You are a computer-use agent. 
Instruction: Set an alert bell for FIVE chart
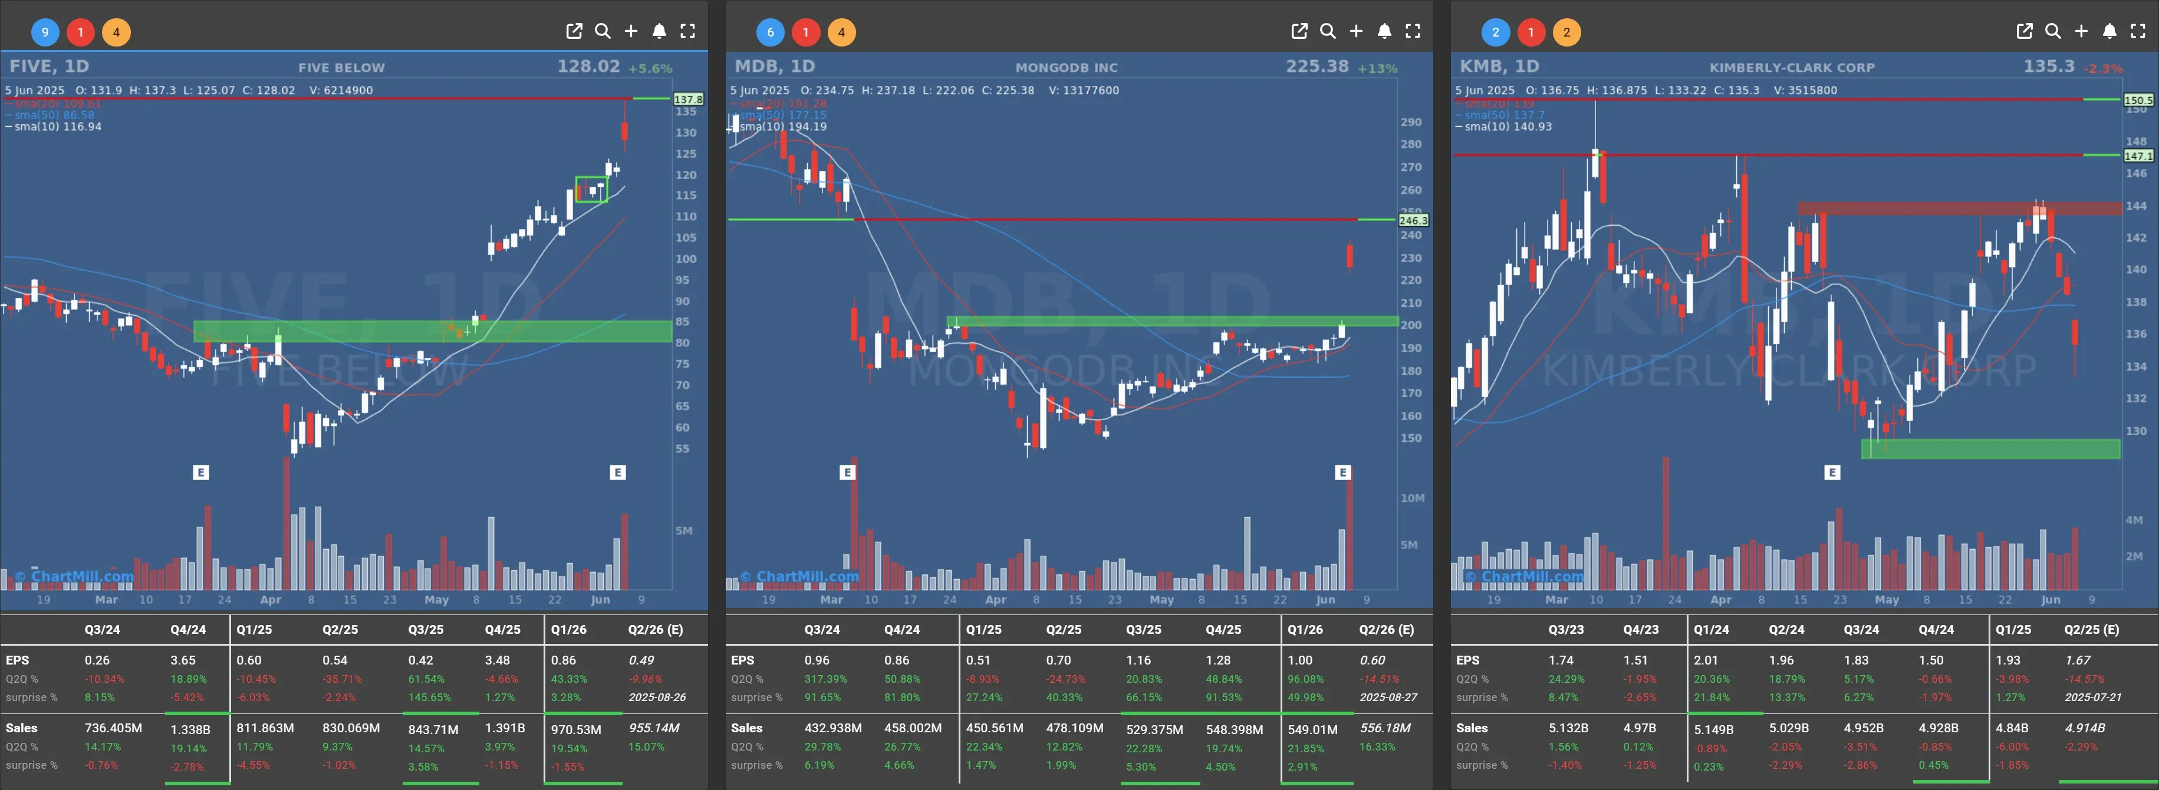point(660,31)
